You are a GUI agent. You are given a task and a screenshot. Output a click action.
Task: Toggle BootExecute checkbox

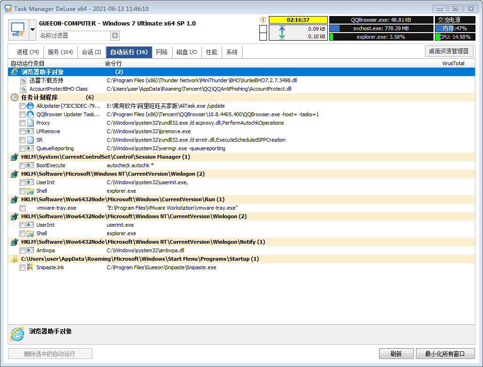[22, 166]
